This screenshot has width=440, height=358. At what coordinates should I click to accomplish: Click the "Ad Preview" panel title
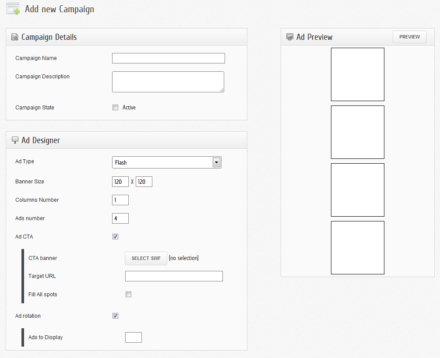[314, 37]
